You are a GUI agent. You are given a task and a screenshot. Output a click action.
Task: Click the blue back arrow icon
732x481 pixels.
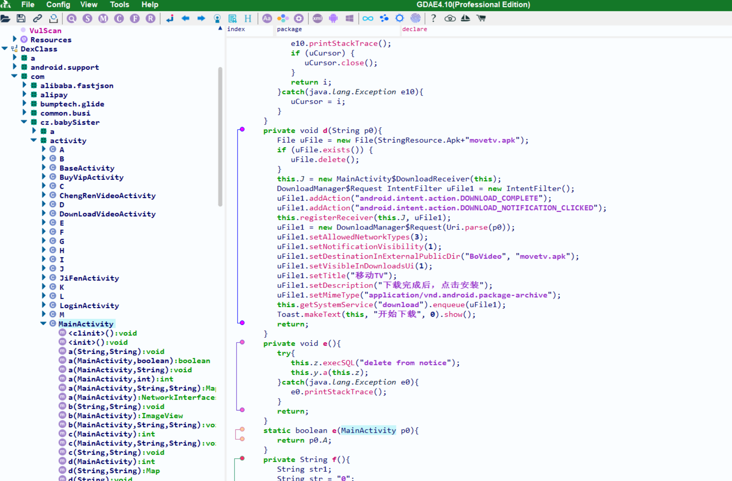tap(185, 18)
